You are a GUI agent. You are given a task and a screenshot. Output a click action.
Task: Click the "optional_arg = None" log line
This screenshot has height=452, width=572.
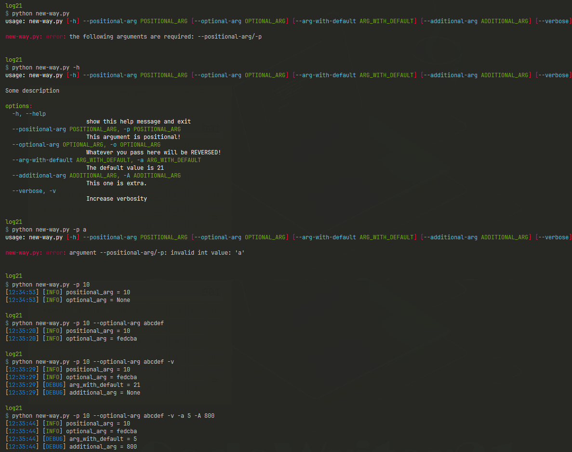[x=98, y=300]
